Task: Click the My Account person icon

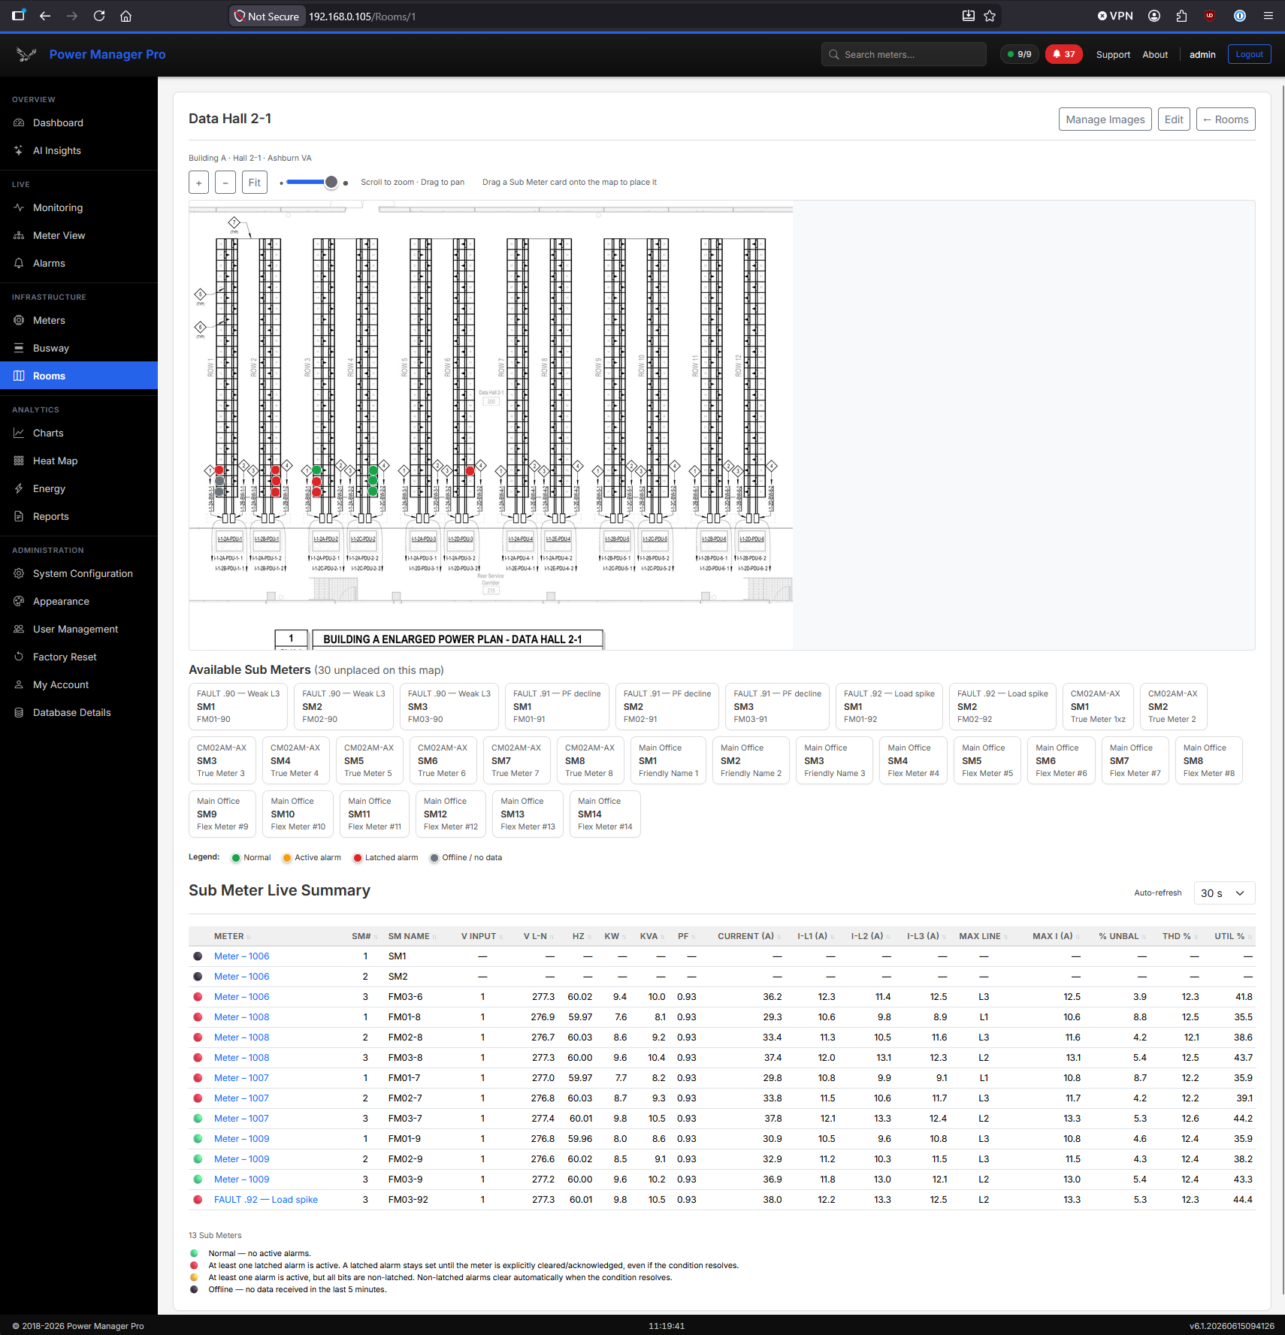Action: pos(19,684)
